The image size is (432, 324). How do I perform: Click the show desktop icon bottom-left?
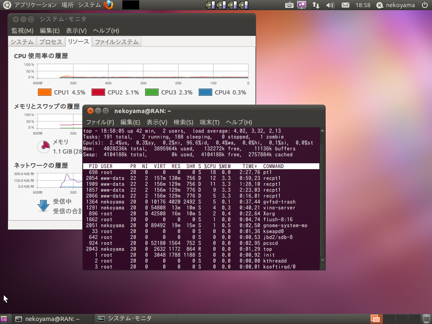[4, 319]
